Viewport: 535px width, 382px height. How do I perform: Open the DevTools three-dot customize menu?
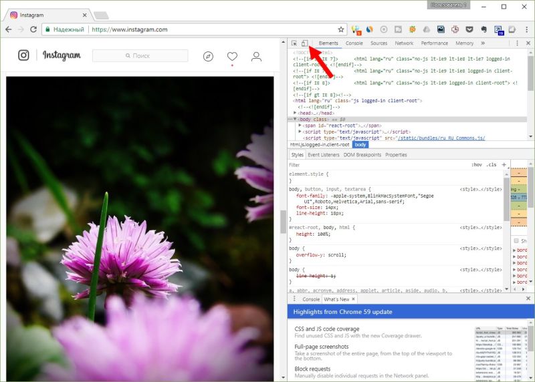(x=517, y=43)
